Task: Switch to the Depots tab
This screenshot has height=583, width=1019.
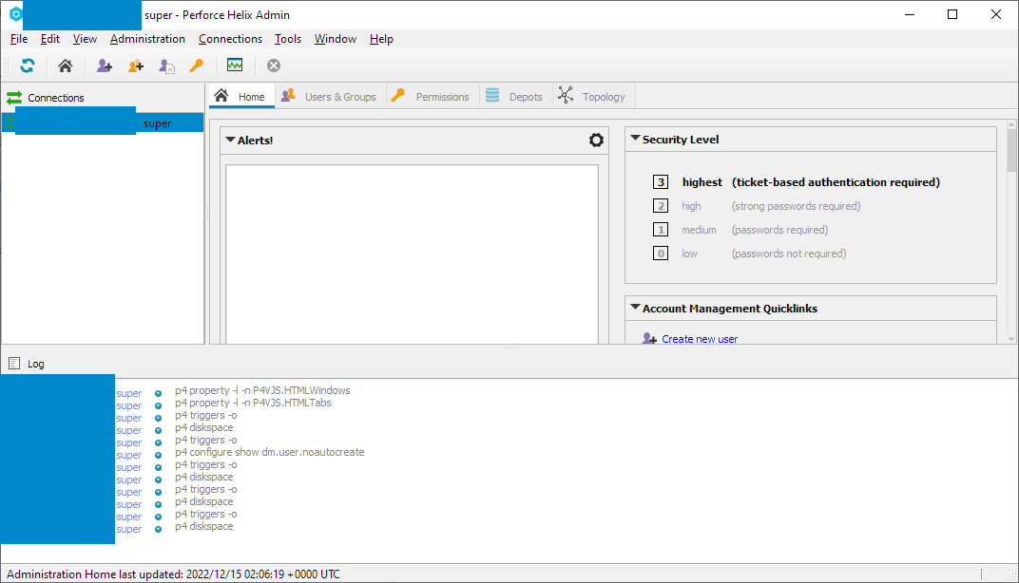Action: (516, 96)
